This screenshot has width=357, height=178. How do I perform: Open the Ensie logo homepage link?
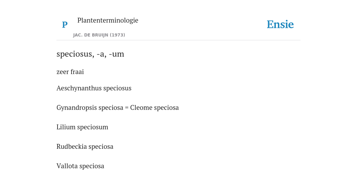[280, 24]
